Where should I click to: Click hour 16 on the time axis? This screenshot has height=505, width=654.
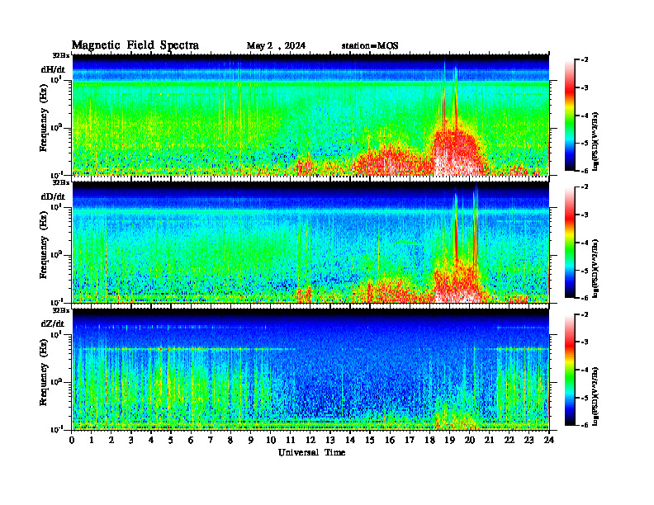(390, 441)
